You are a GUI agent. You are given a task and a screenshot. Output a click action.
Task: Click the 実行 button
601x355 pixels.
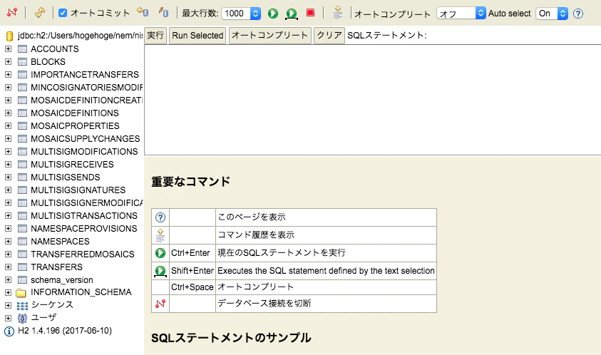point(155,35)
